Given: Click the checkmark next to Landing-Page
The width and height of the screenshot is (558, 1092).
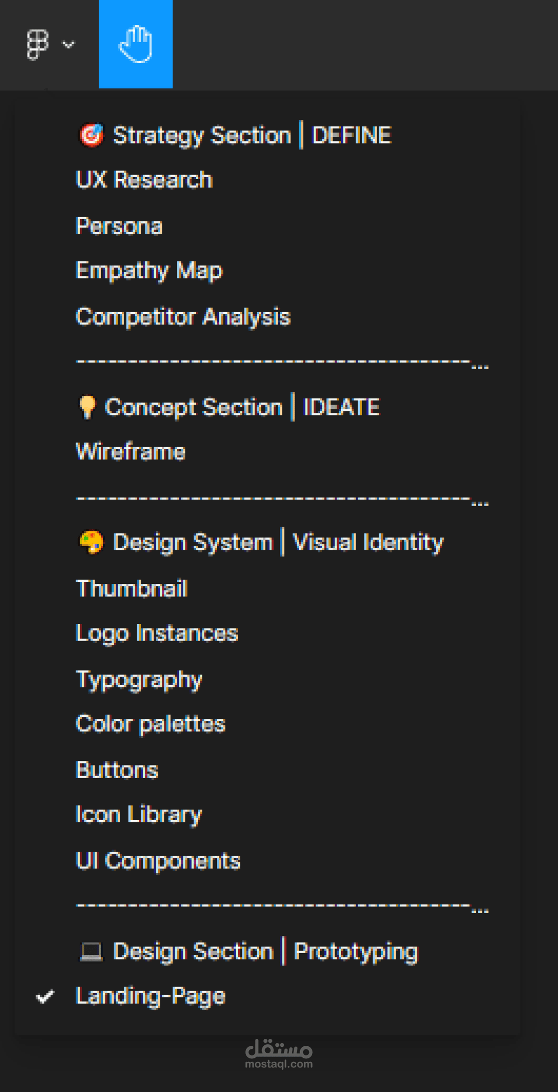Looking at the screenshot, I should pyautogui.click(x=45, y=996).
